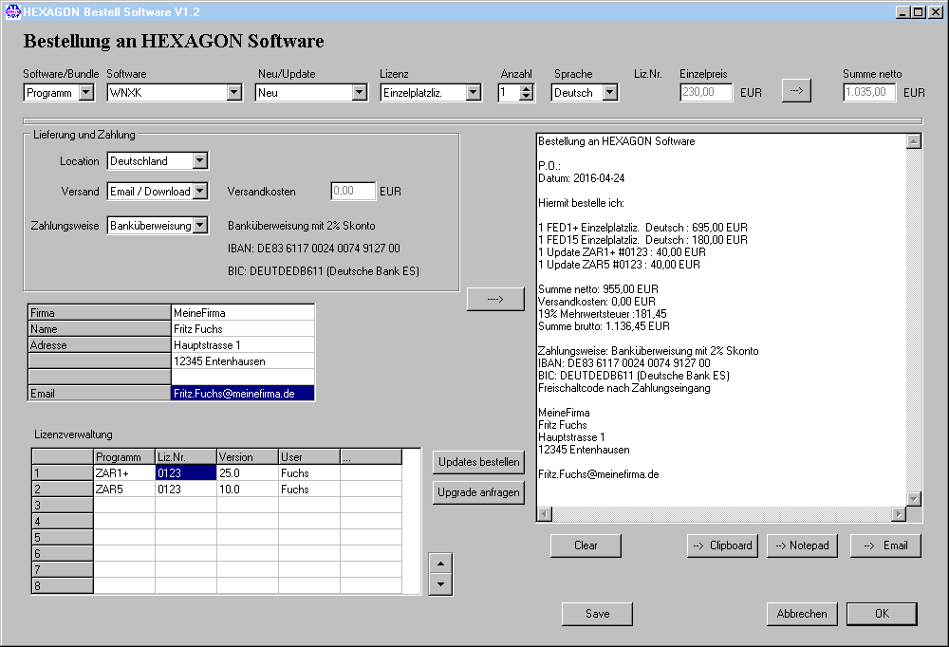
Task: Click the license table scroll-down arrow button
Action: (439, 583)
